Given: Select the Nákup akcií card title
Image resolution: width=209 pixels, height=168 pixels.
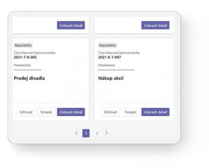Looking at the screenshot, I should [111, 78].
